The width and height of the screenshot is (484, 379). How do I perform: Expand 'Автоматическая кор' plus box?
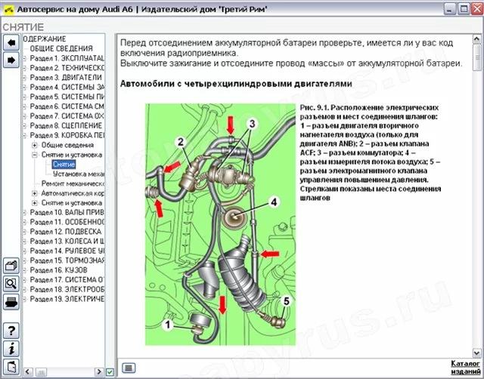tap(35, 193)
